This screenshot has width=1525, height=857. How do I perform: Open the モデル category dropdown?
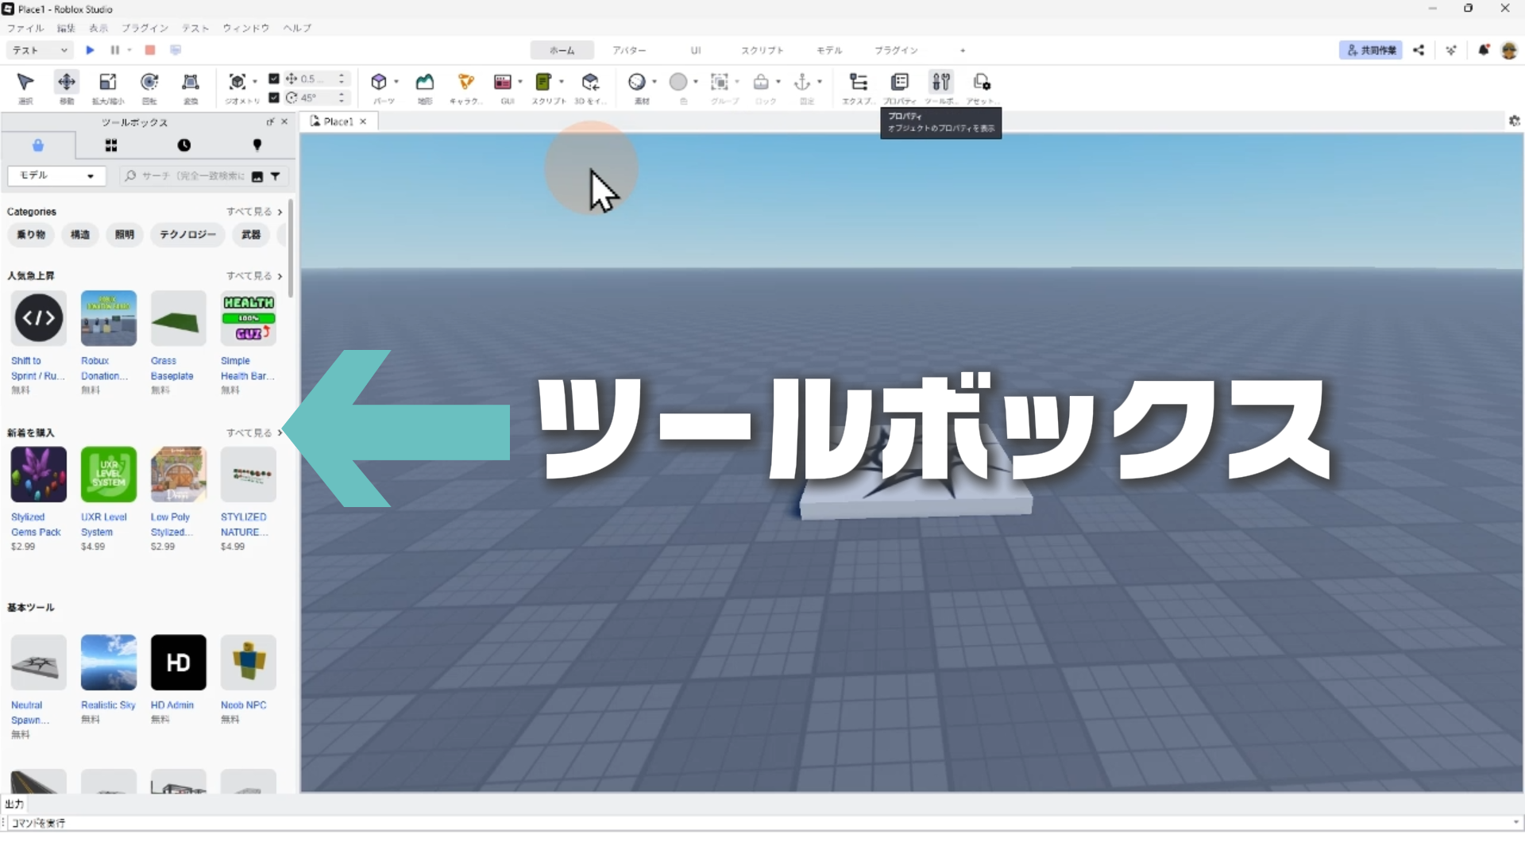coord(56,175)
